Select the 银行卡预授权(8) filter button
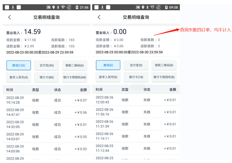232x163 pixels. point(164,77)
